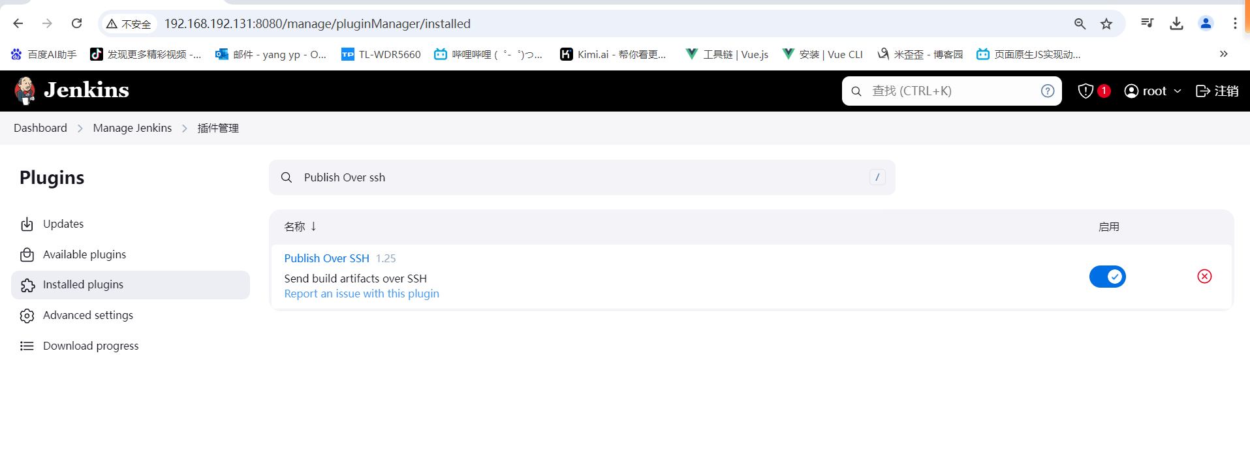The width and height of the screenshot is (1250, 454).
Task: Disable the Publish Over SSH plugin toggle
Action: pos(1108,277)
